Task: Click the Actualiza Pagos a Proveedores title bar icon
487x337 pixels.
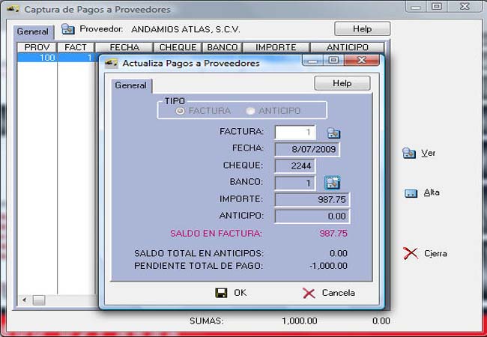Action: pos(111,64)
